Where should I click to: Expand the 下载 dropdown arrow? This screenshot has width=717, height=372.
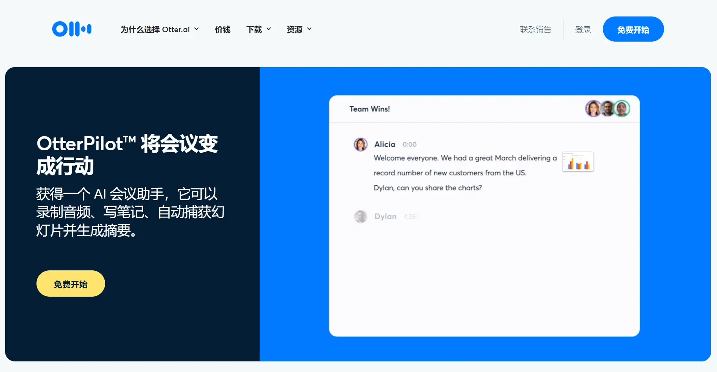tap(269, 29)
